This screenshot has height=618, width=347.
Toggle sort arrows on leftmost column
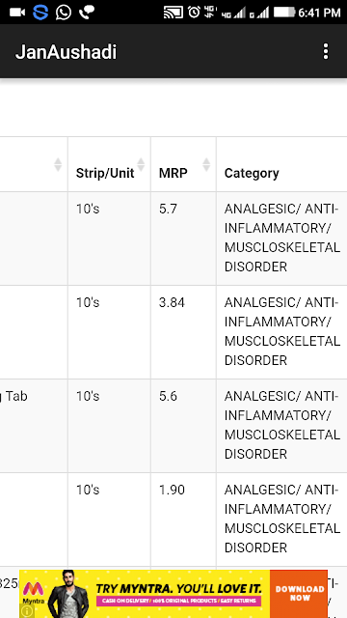coord(58,164)
